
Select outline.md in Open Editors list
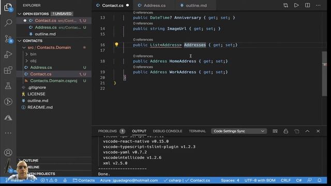coord(54,34)
